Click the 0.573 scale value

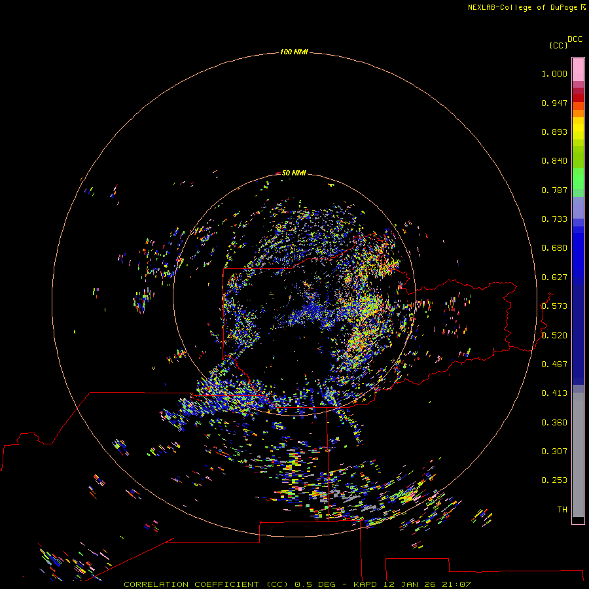[554, 306]
